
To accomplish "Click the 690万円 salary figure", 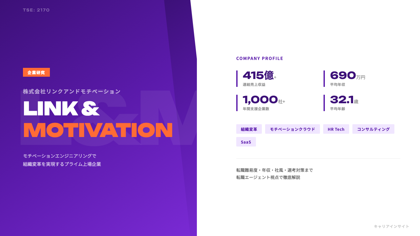I will 347,75.
